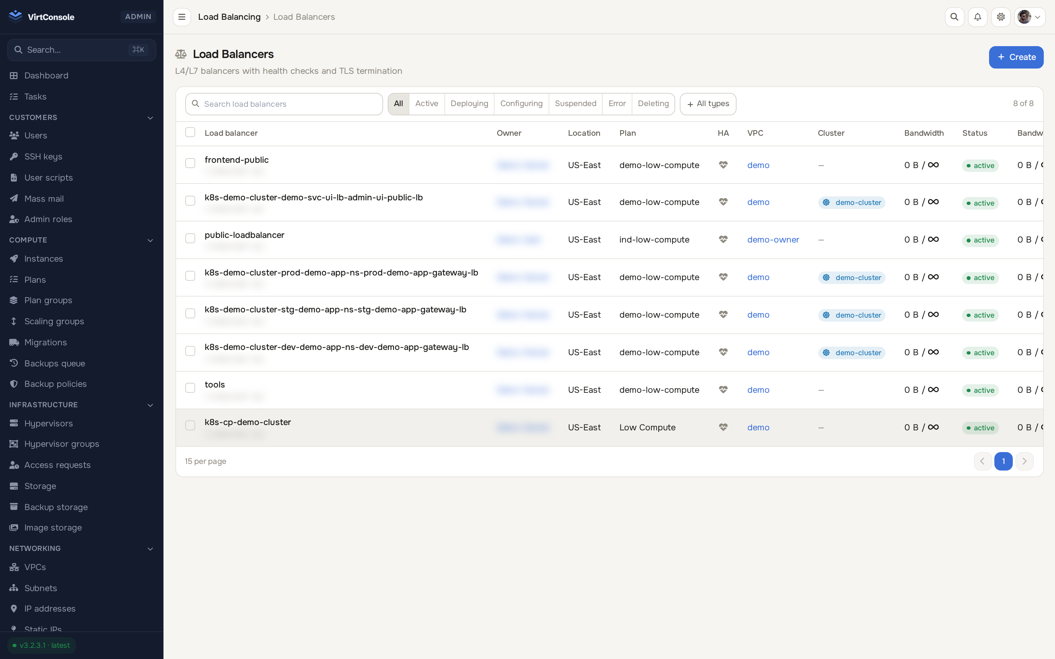Screen dimensions: 1055x659
Task: Filter by Suspended status tab
Action: click(575, 104)
